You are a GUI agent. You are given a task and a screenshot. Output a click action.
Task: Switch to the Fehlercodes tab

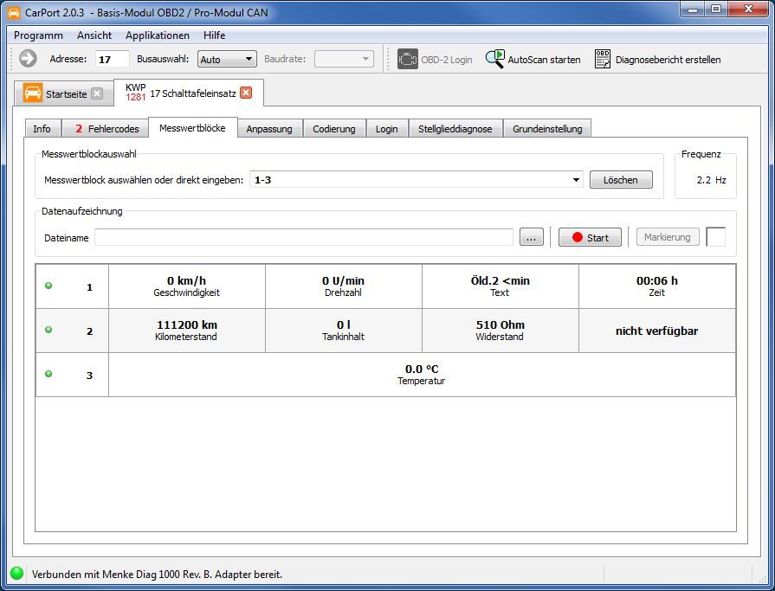(x=106, y=129)
